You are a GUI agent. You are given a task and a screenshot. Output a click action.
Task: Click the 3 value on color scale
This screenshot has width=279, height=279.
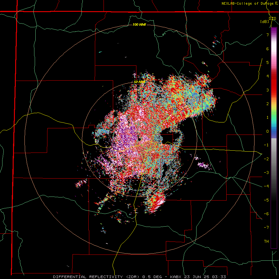268,90
